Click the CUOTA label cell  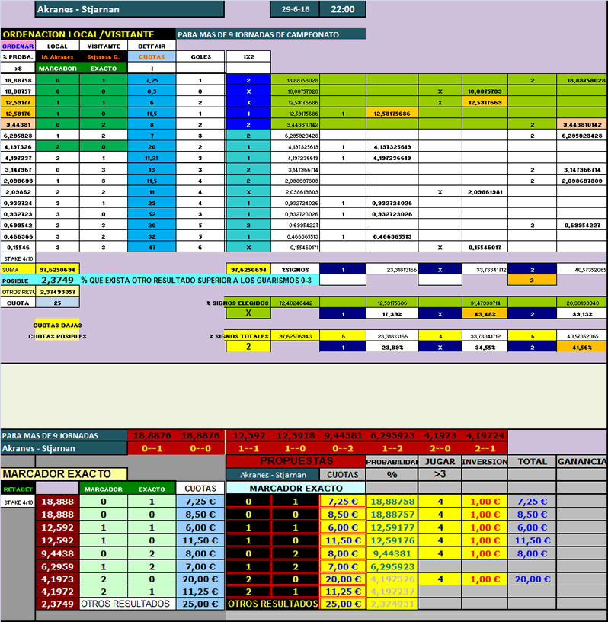click(x=18, y=303)
